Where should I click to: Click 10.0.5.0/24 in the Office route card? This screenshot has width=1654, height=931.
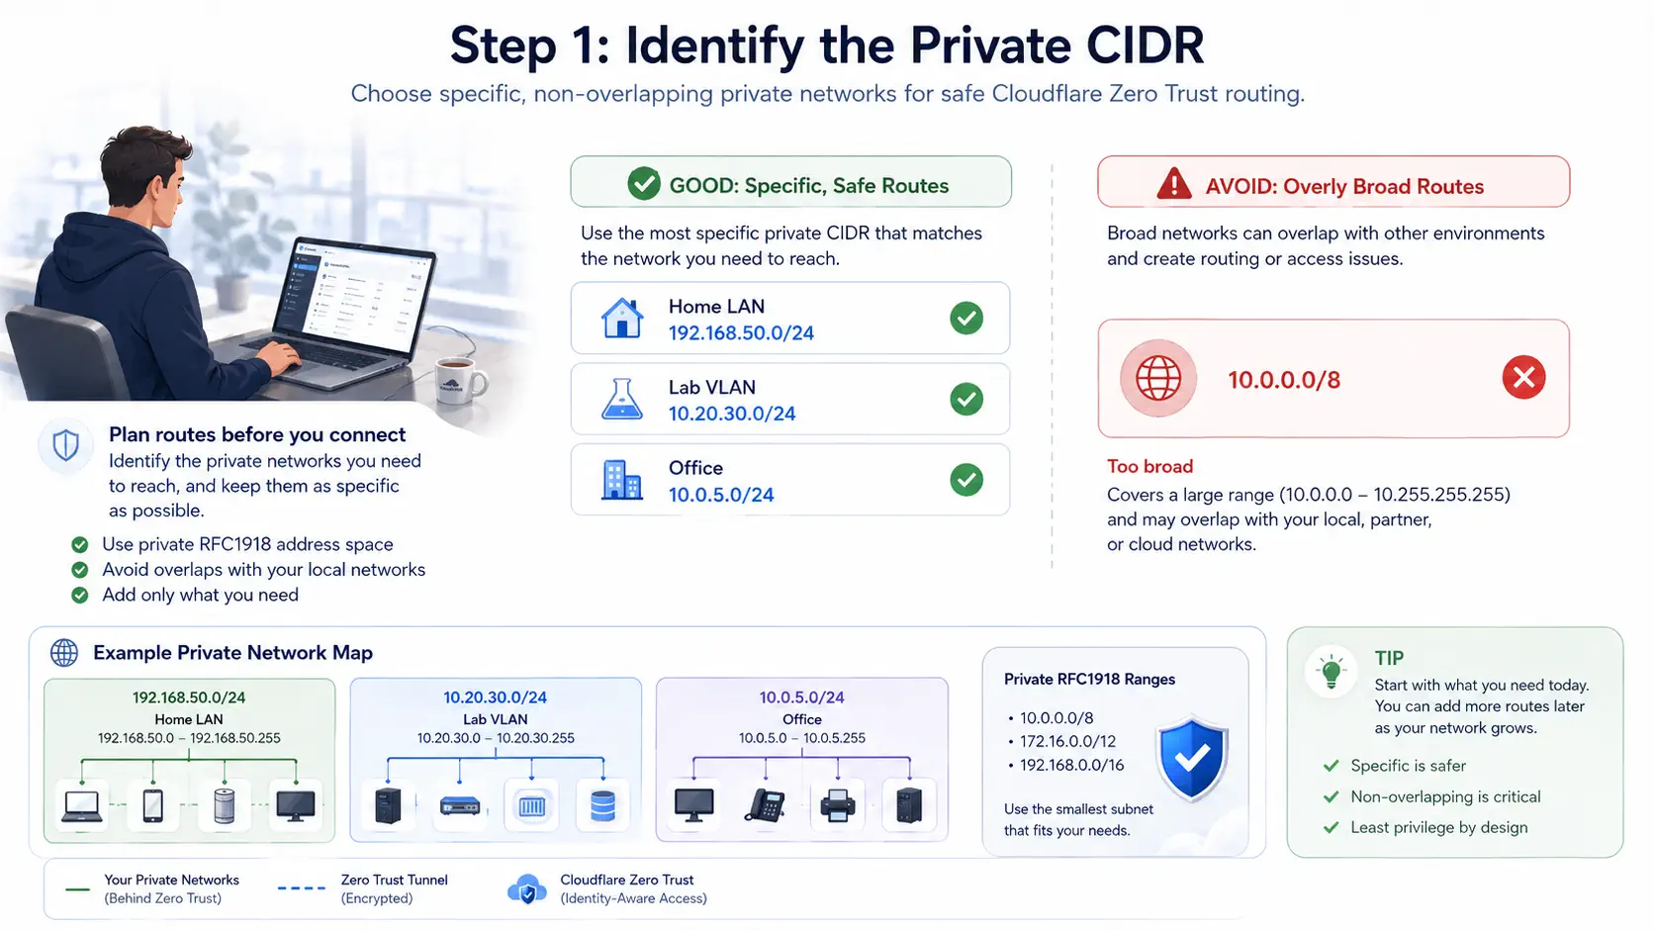[x=721, y=495]
